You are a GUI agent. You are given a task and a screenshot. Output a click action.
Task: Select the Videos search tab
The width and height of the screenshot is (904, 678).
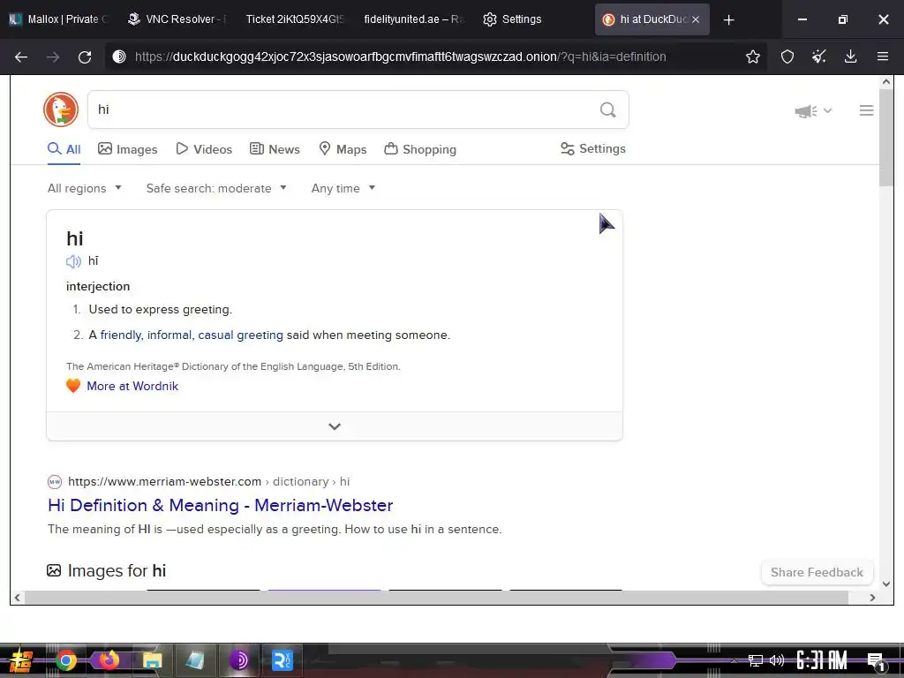204,149
